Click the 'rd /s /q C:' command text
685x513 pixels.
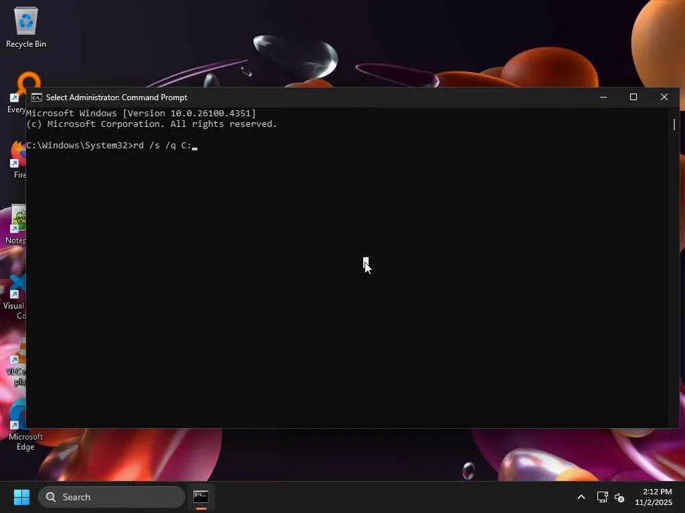(x=162, y=145)
